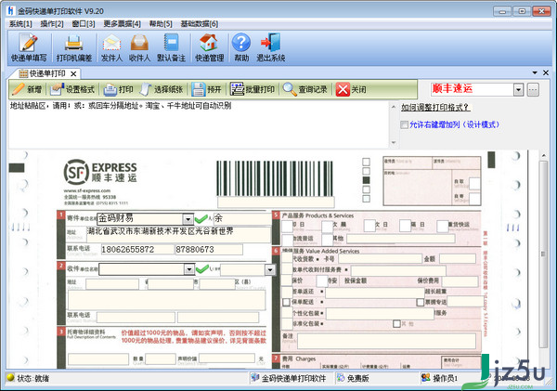Tick the 保价 checkbox
This screenshot has height=391, width=557.
(287, 280)
